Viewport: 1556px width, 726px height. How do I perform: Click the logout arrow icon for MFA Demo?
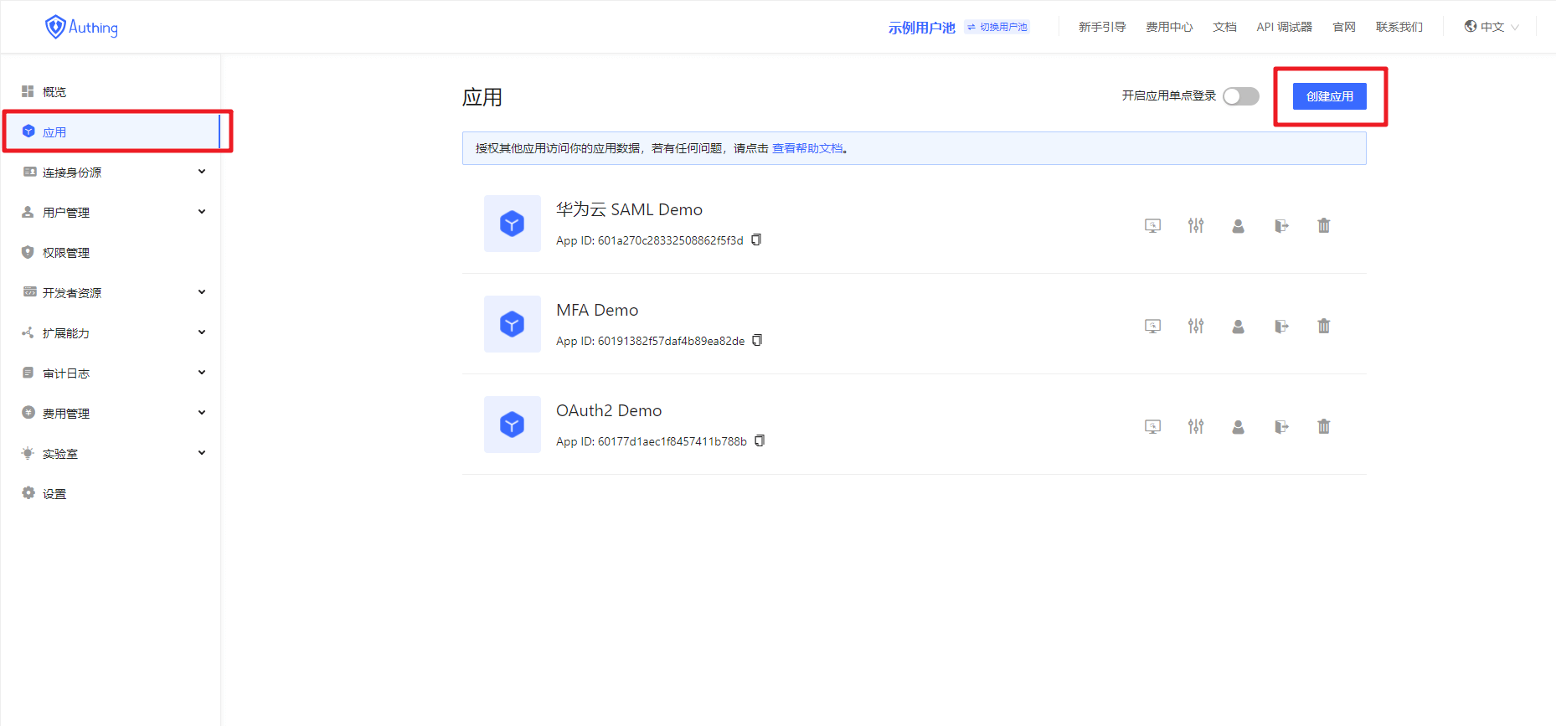(x=1280, y=326)
